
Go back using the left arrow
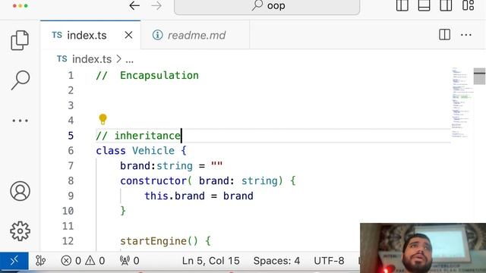pos(134,5)
